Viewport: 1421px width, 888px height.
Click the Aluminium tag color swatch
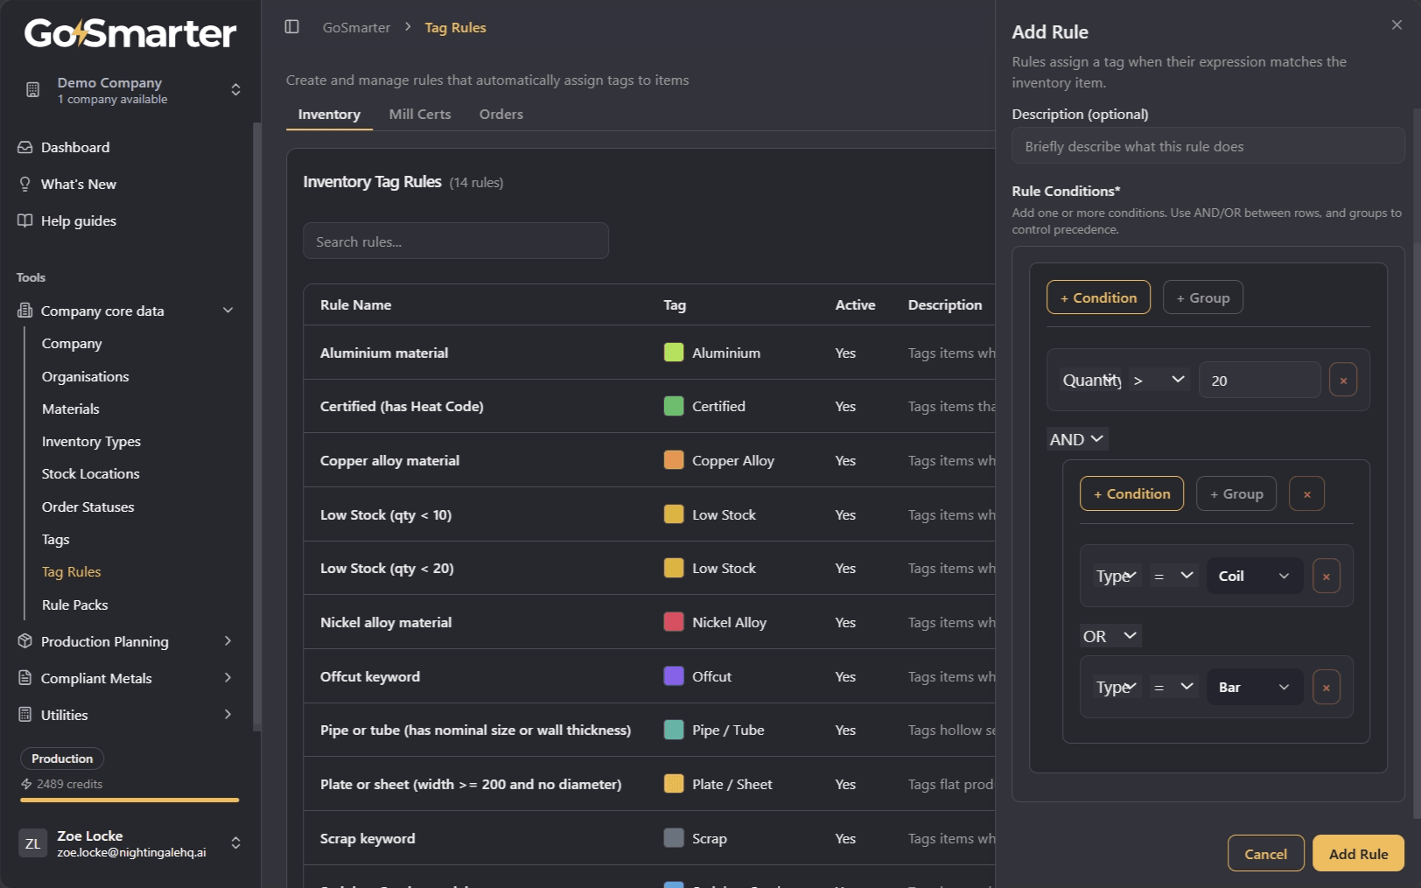click(x=674, y=353)
